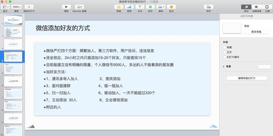Click the Change Master (更改母版) button
Viewport: 273px width, 136px height.
coord(256,32)
